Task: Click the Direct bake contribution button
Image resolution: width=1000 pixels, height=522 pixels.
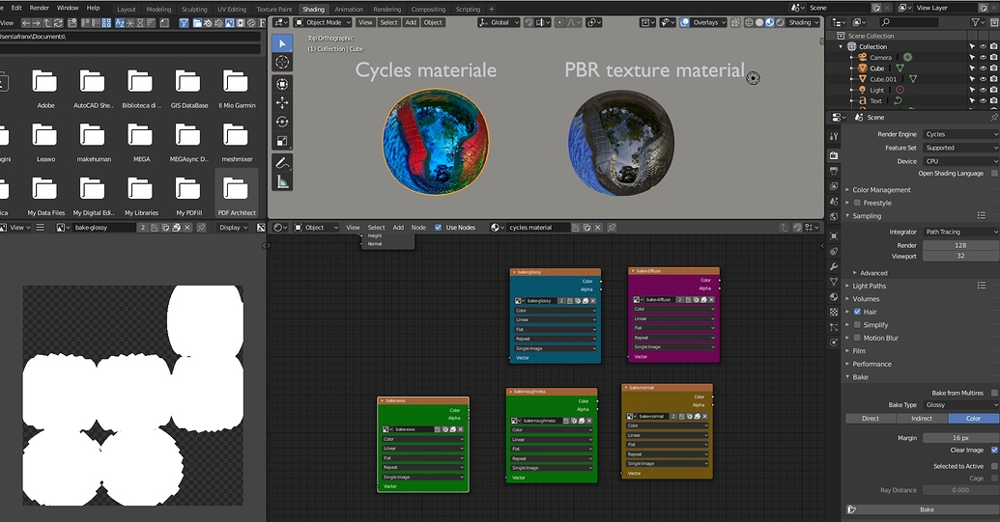Action: pos(871,418)
